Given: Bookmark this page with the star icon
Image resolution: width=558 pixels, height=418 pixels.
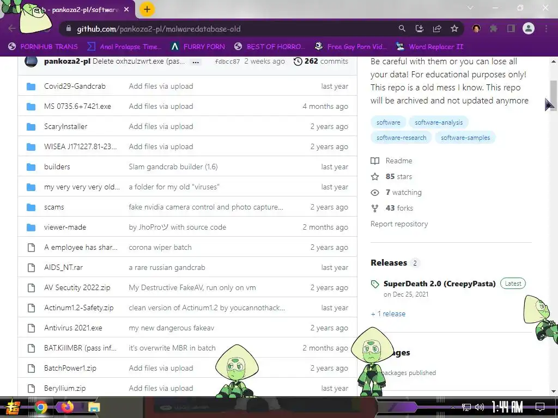Looking at the screenshot, I should (x=454, y=28).
